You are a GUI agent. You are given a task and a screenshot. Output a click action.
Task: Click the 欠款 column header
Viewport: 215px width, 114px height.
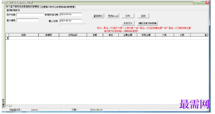(165, 35)
